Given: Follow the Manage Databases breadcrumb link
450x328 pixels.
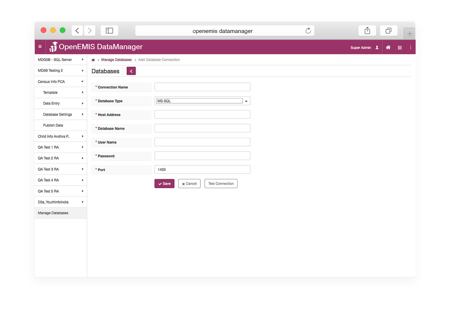Looking at the screenshot, I should tap(116, 60).
